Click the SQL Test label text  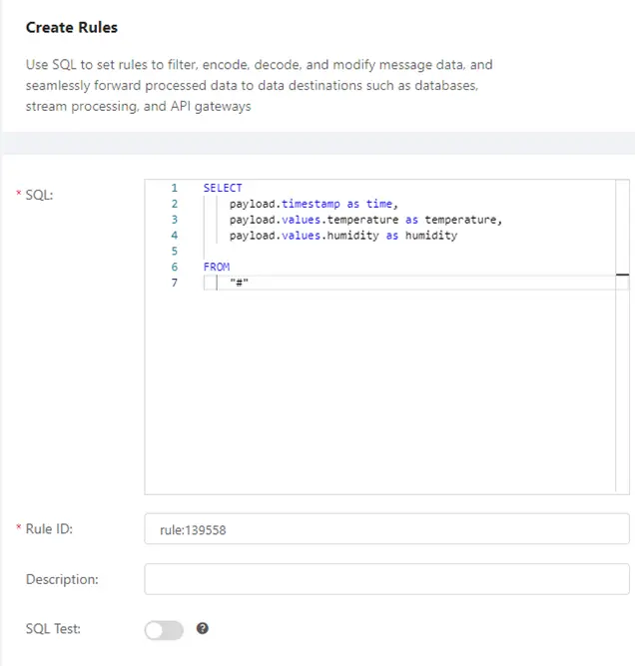tap(52, 629)
